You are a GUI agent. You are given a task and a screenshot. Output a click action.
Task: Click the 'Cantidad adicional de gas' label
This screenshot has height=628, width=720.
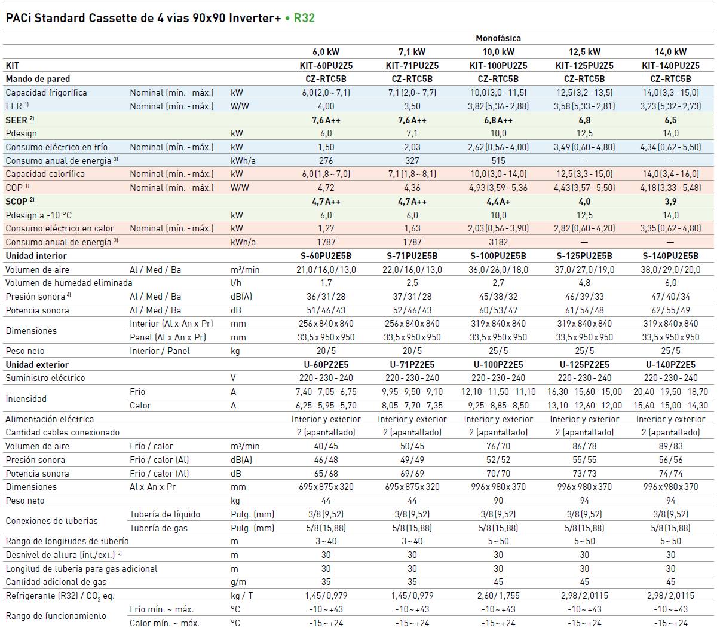click(56, 582)
